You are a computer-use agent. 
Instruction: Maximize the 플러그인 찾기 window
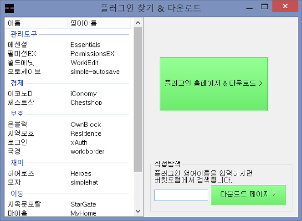point(265,7)
